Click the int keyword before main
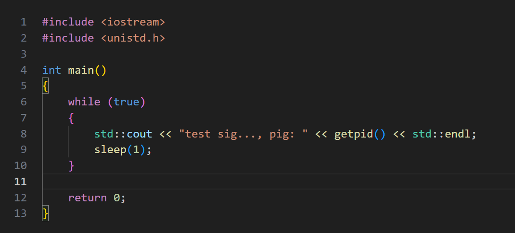 click(51, 70)
